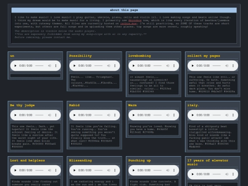
Task: Open "Be thy judge" player options menu
Action: pyautogui.click(x=56, y=115)
